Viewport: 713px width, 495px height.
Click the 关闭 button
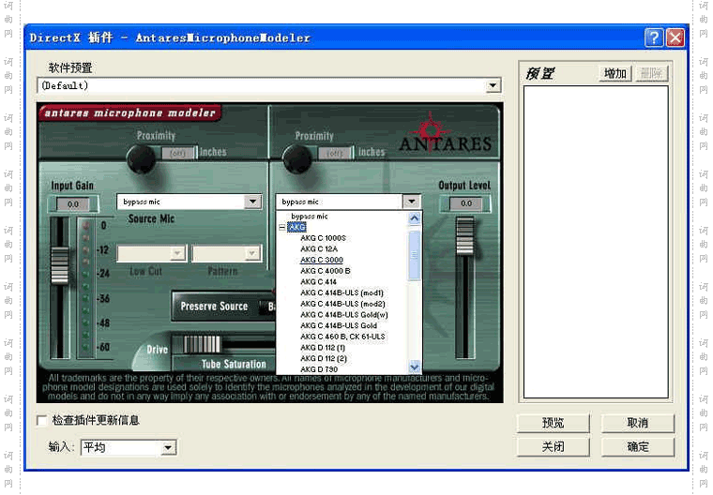pos(553,447)
